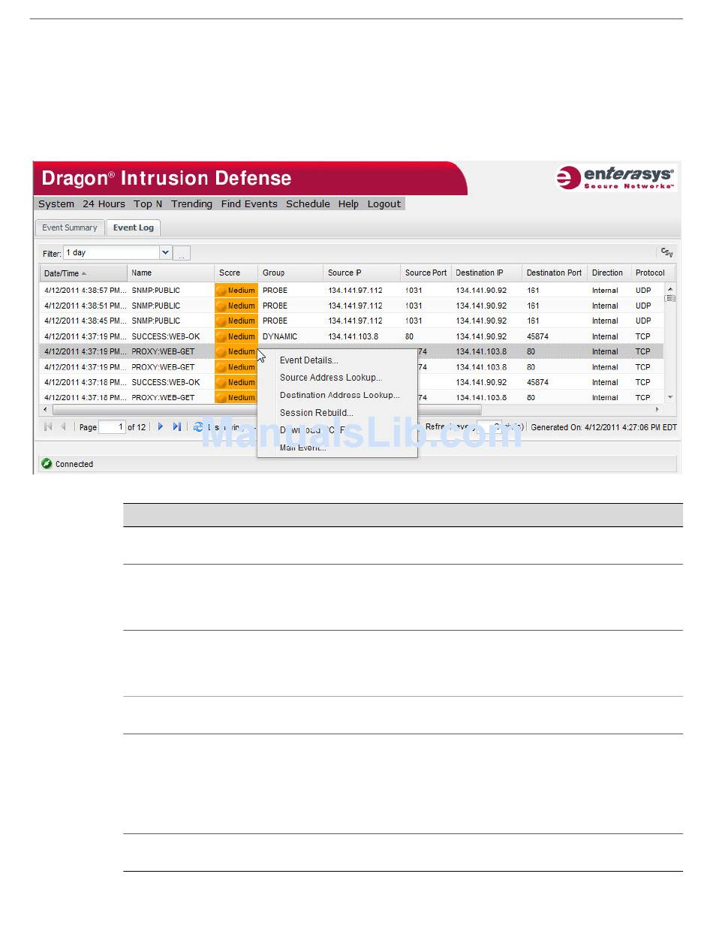713x946 pixels.
Task: Choose Mail Event from context menu
Action: (x=303, y=447)
